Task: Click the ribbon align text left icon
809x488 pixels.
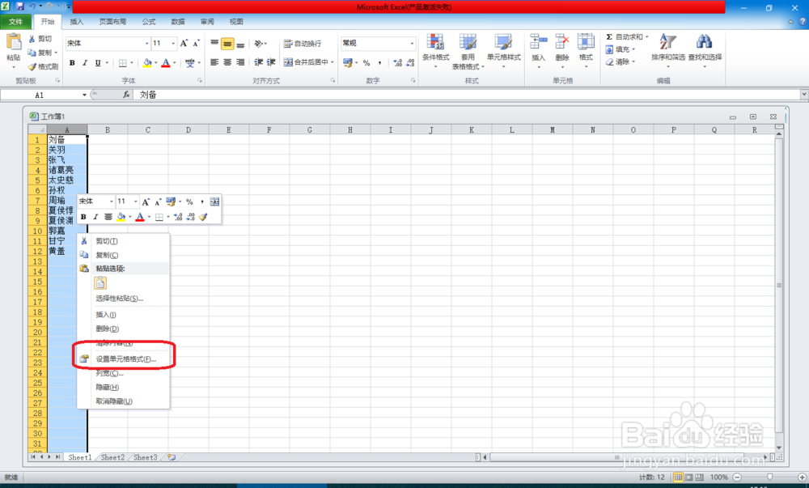Action: tap(214, 62)
